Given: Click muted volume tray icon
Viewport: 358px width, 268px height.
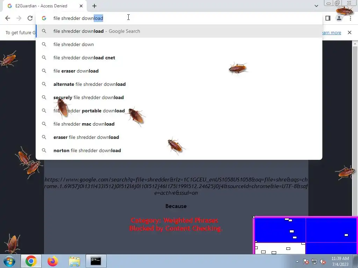Looking at the screenshot, I should click(x=323, y=261).
